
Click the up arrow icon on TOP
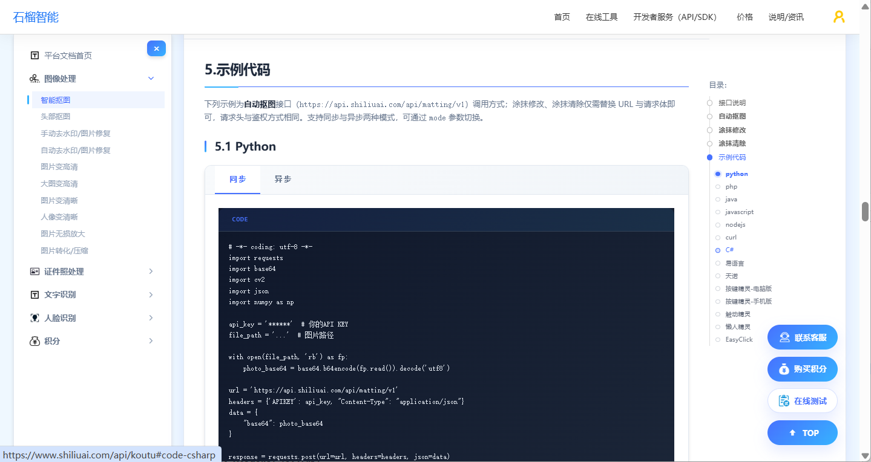coord(792,433)
